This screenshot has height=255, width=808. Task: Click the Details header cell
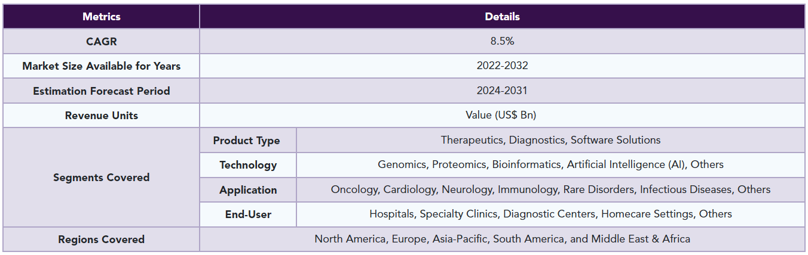[x=502, y=17]
